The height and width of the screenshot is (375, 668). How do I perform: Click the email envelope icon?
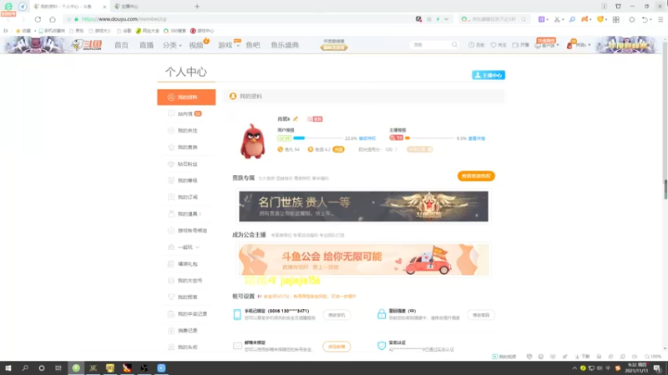[237, 346]
